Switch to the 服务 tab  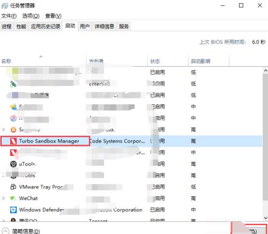[124, 26]
